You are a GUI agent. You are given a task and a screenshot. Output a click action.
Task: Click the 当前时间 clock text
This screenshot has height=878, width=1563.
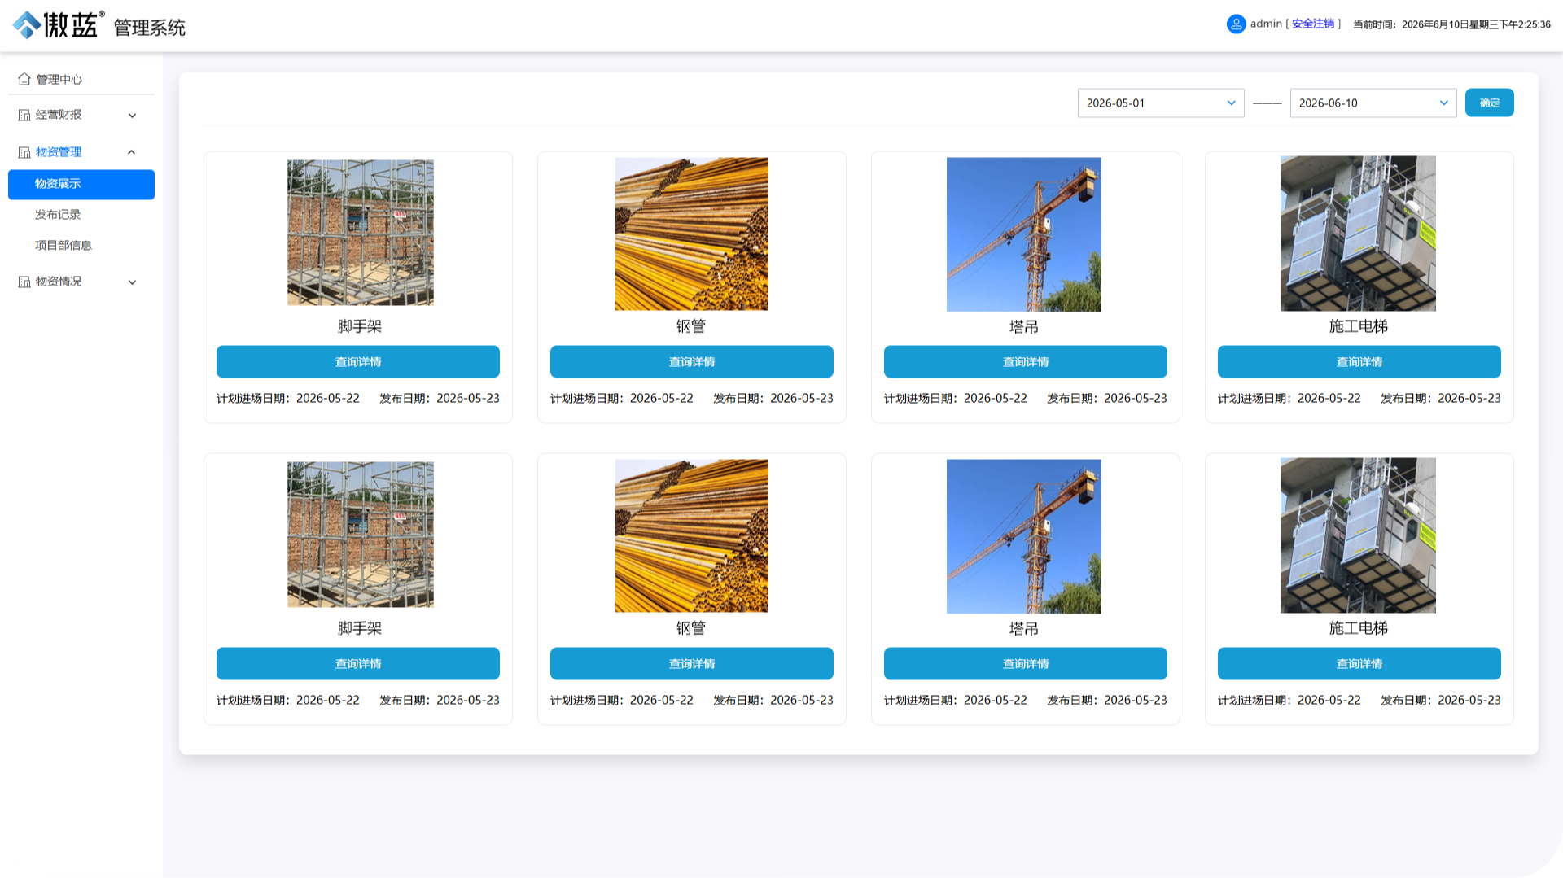point(1451,24)
